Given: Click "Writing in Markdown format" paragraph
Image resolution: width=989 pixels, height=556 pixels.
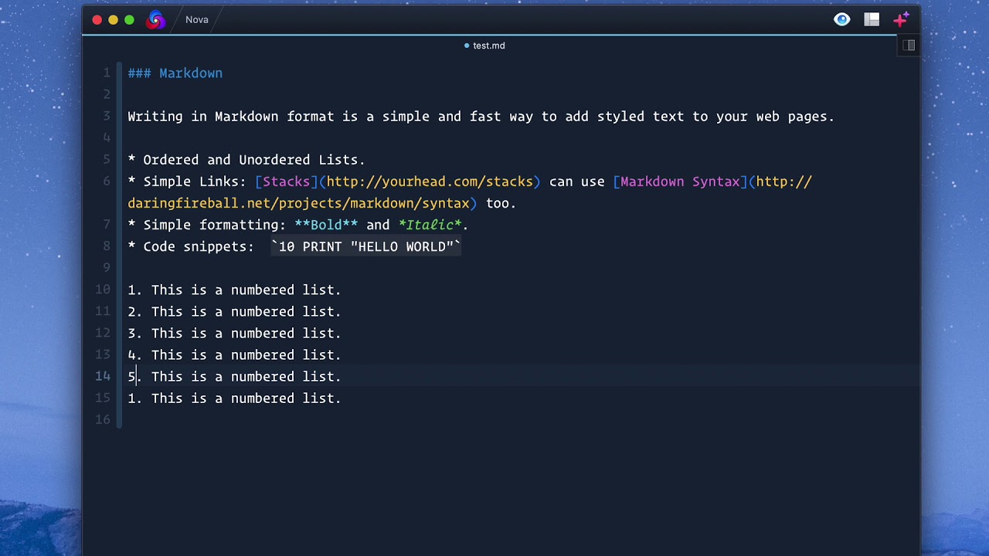Looking at the screenshot, I should pos(481,117).
